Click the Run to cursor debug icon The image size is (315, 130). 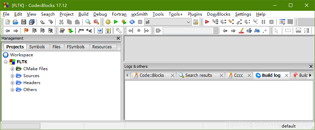215,22
